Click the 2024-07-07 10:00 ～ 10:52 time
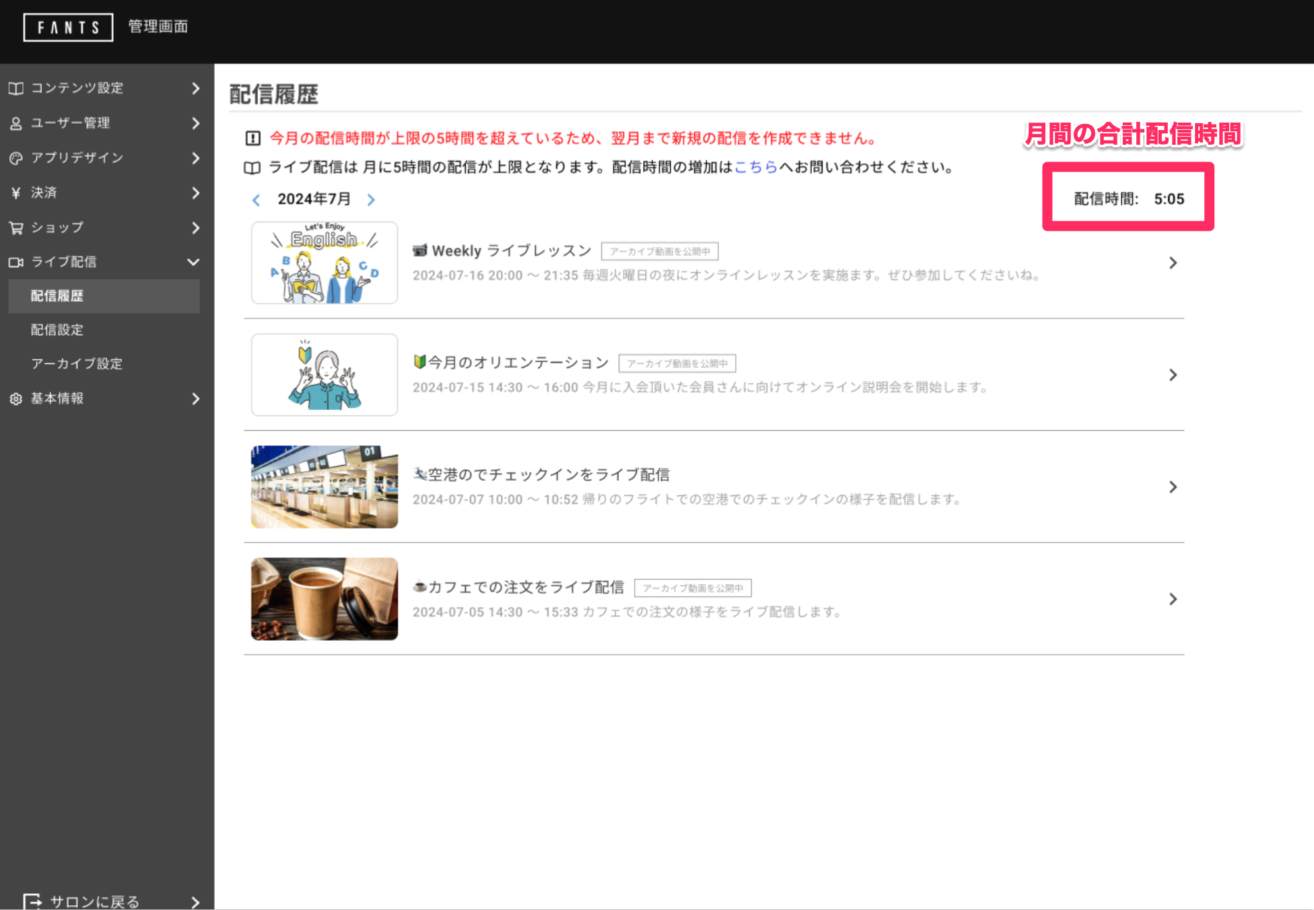This screenshot has width=1314, height=910. tap(495, 499)
